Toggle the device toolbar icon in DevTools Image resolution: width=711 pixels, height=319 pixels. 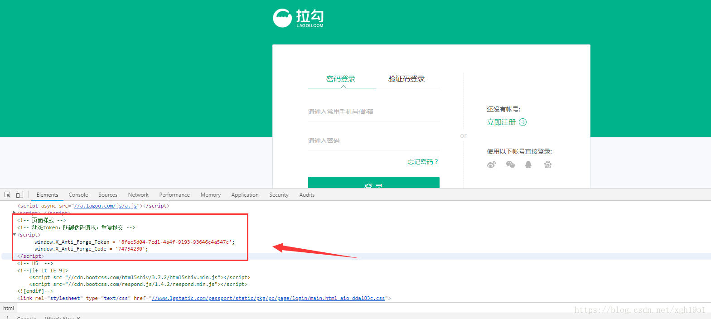(19, 194)
